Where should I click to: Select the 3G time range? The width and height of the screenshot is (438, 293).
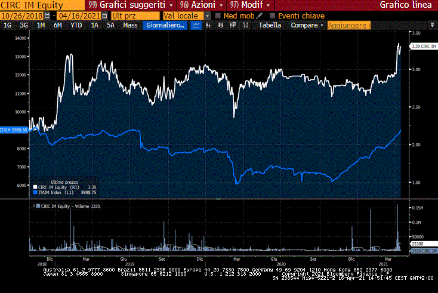click(x=24, y=25)
